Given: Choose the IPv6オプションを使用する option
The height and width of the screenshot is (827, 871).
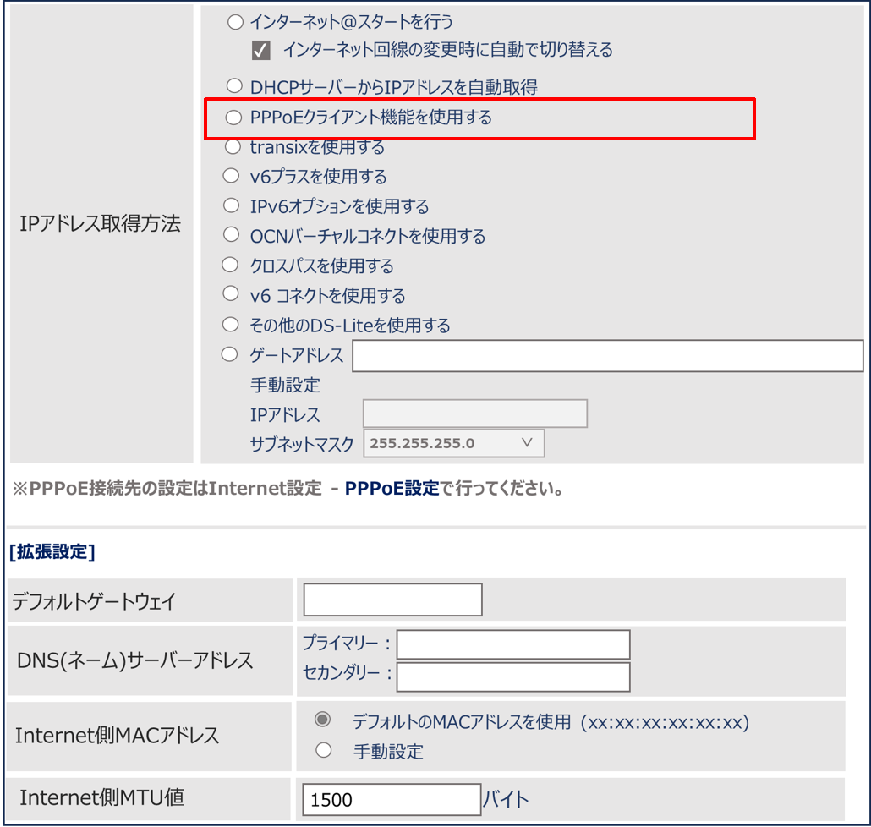Looking at the screenshot, I should tap(231, 205).
